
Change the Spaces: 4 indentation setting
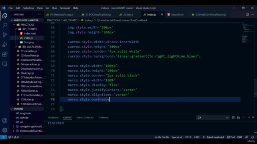click(x=177, y=137)
